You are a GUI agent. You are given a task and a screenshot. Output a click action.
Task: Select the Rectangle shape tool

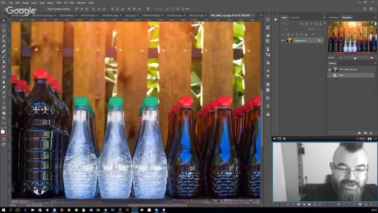4,108
